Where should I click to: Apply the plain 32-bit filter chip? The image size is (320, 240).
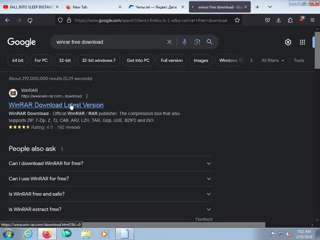click(65, 60)
